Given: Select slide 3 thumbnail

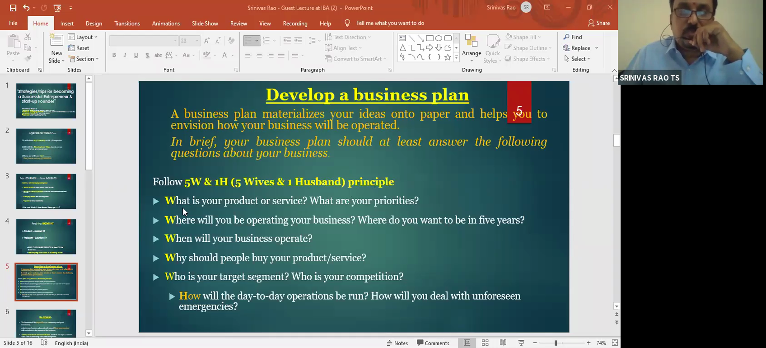Looking at the screenshot, I should (46, 191).
